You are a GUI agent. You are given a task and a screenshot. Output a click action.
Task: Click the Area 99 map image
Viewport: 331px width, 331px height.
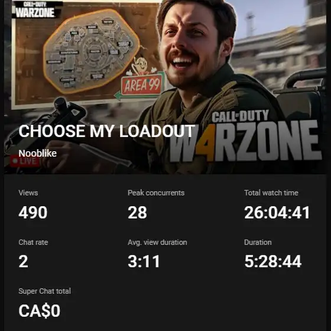(x=92, y=51)
